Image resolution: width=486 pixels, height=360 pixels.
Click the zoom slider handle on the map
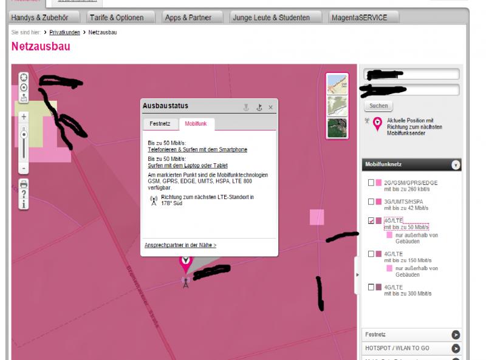[24, 134]
